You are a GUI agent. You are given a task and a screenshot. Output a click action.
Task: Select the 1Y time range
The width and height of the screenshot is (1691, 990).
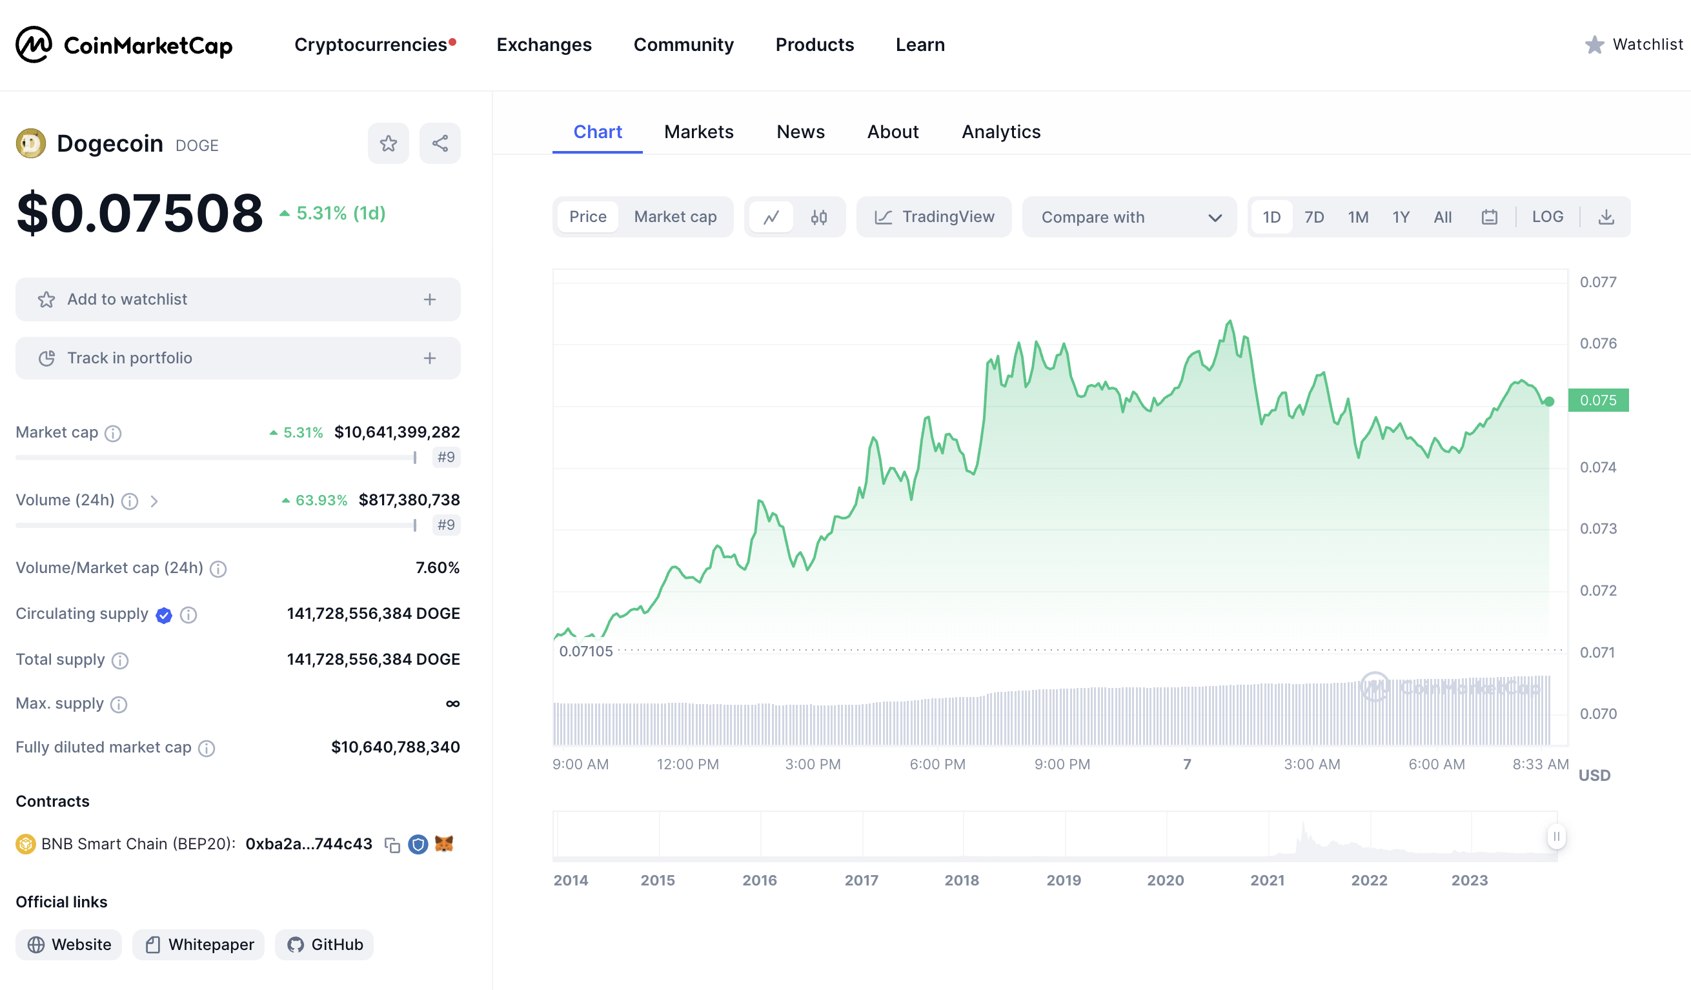[1401, 216]
